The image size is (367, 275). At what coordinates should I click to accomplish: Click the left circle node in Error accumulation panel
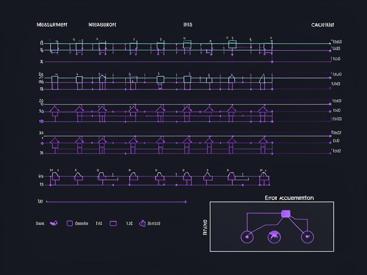247,236
